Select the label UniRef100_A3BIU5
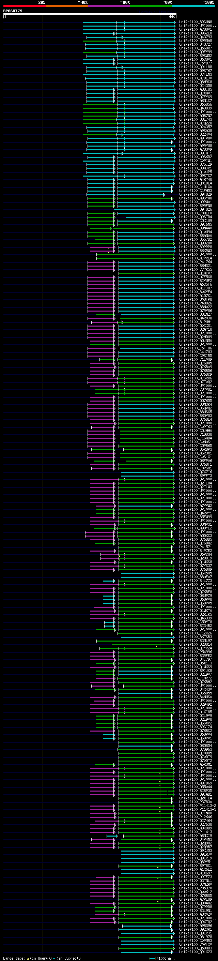 point(196,90)
